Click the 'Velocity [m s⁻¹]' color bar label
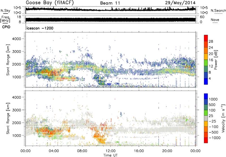The width and height of the screenshot is (226, 157). [x=223, y=118]
